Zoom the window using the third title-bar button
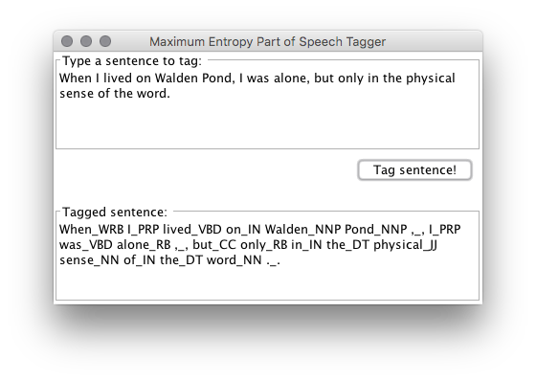The width and height of the screenshot is (536, 381). 105,41
